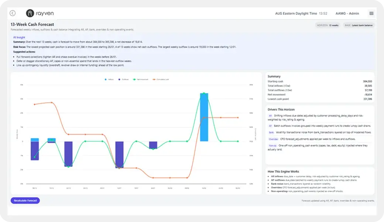Click the AR inflows bullet in engine notes

tap(315, 177)
